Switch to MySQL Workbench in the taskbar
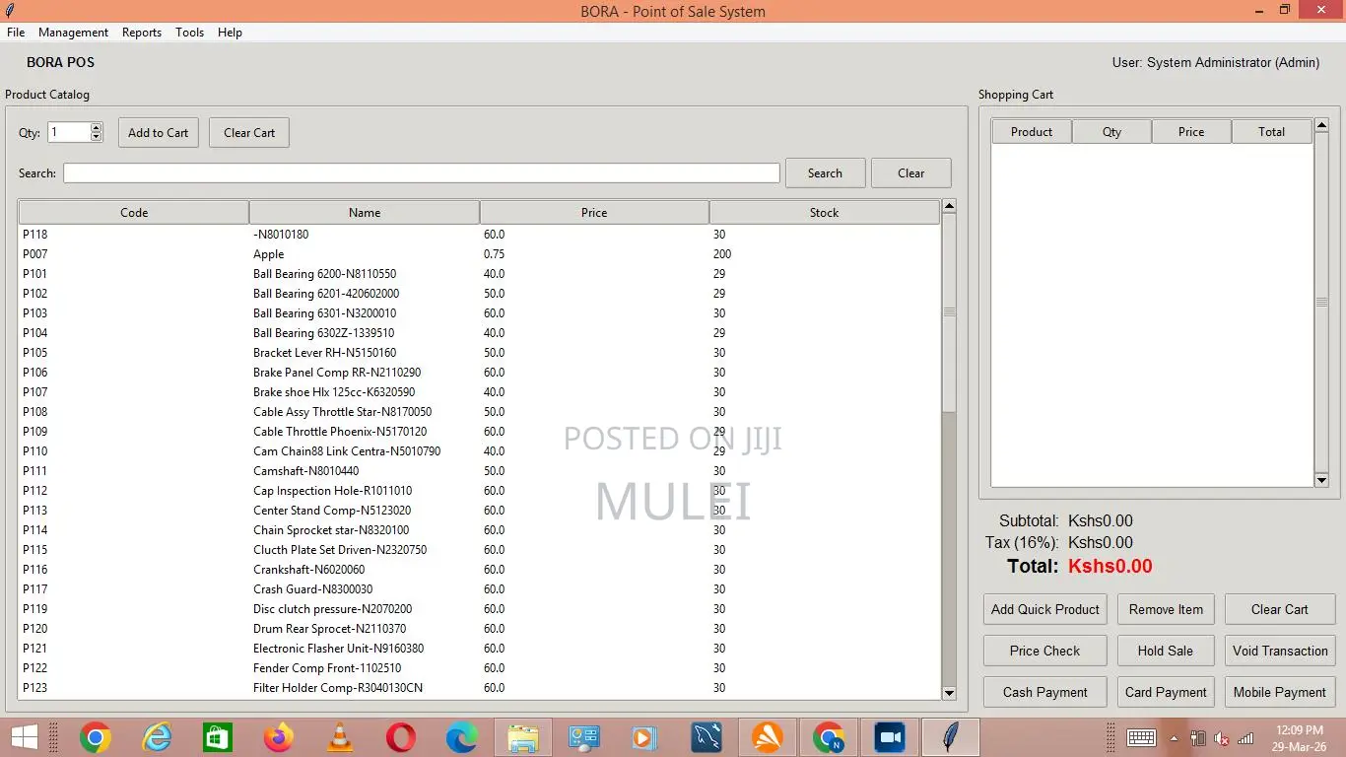This screenshot has height=757, width=1346. coord(707,737)
